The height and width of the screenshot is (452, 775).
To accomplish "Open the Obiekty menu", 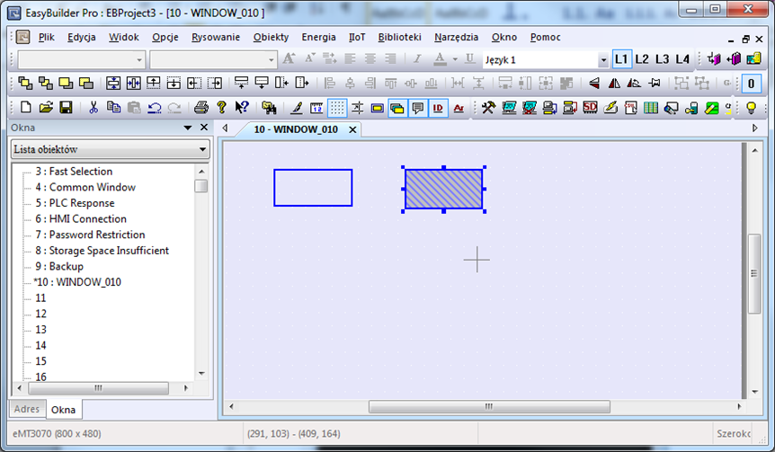I will [x=271, y=37].
